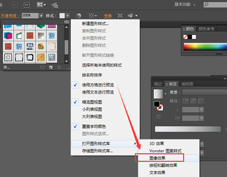Click the gradient fill/stroke swatch box
Image resolution: width=227 pixels, height=177 pixels.
tap(158, 106)
